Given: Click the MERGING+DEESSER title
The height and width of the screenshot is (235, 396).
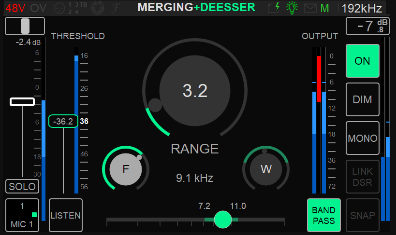Looking at the screenshot, I should pos(196,7).
